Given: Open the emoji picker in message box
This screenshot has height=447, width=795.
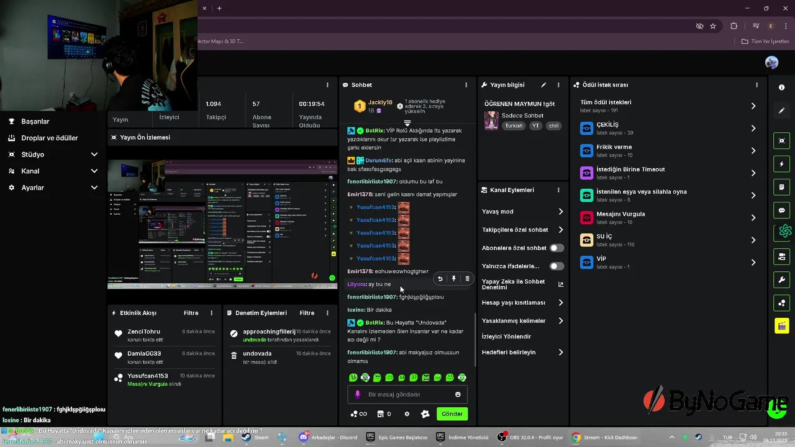Looking at the screenshot, I should tap(458, 394).
